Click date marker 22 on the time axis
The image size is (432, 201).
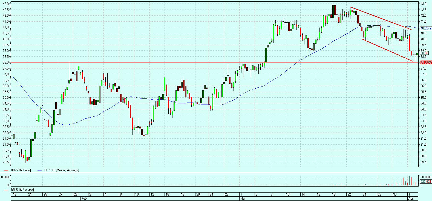pyautogui.click(x=349, y=194)
